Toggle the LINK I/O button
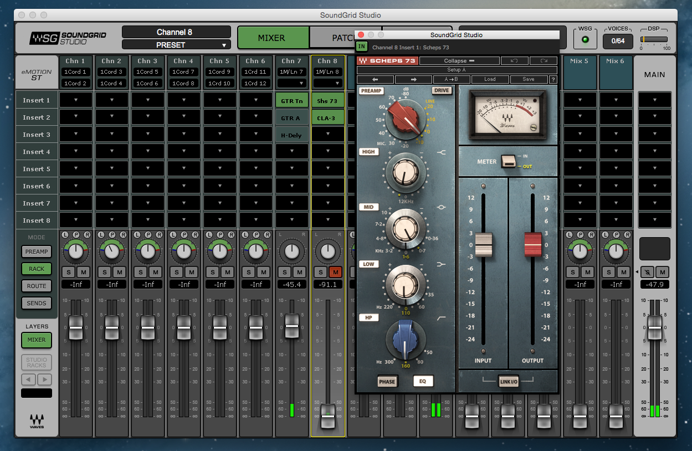Viewport: 692px width, 451px height. point(508,382)
